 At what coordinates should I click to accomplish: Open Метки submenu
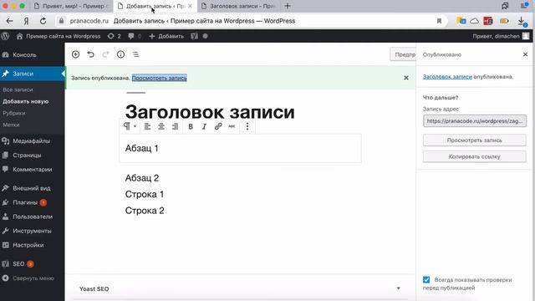coord(11,125)
